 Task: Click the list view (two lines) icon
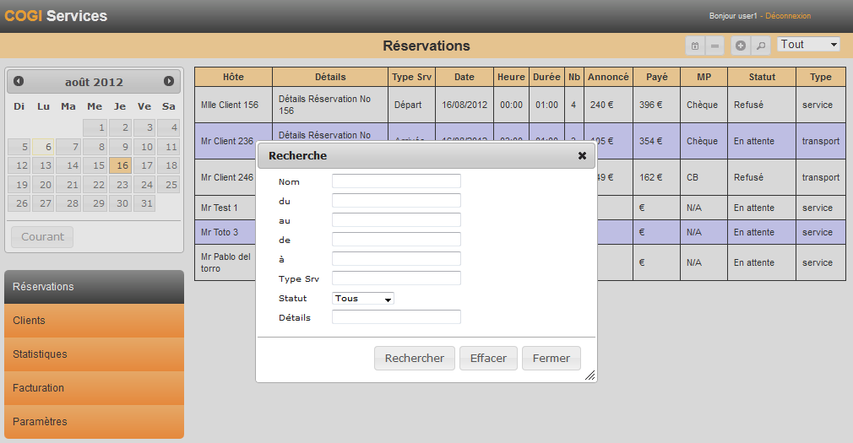coord(715,46)
